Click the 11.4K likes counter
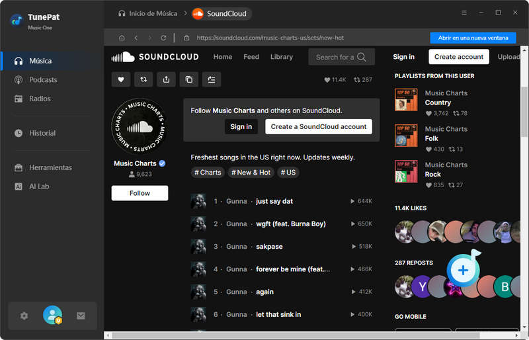The width and height of the screenshot is (529, 340). pos(335,80)
